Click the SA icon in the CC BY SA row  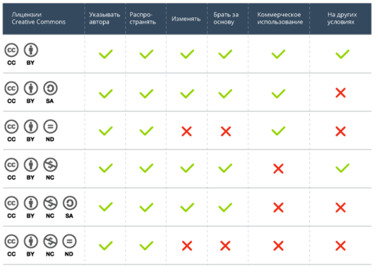50,88
